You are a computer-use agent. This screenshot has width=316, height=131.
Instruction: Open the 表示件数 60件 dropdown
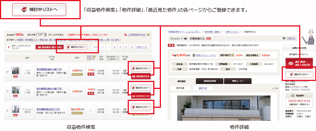[41, 34]
